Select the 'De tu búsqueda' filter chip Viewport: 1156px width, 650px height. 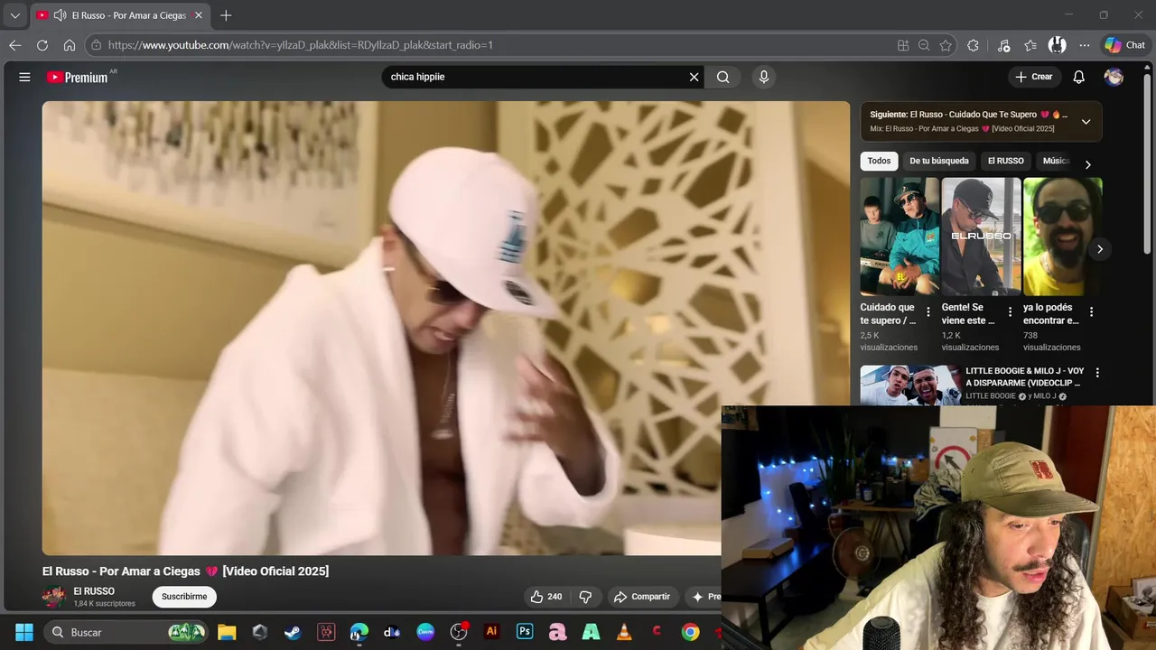click(939, 161)
